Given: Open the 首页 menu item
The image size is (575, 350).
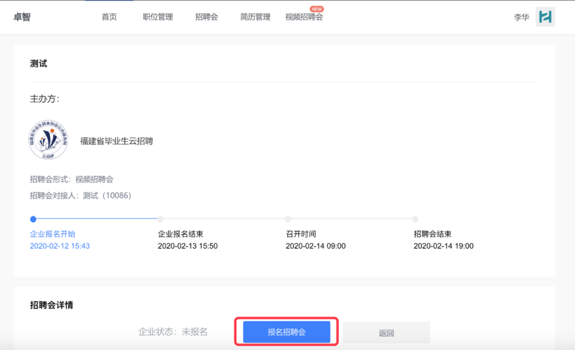Looking at the screenshot, I should [109, 16].
